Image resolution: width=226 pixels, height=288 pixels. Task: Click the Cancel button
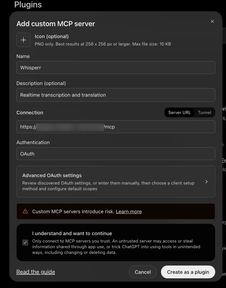coord(143,272)
